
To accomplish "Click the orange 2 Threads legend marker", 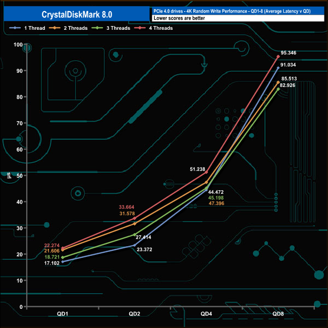I will click(x=54, y=28).
